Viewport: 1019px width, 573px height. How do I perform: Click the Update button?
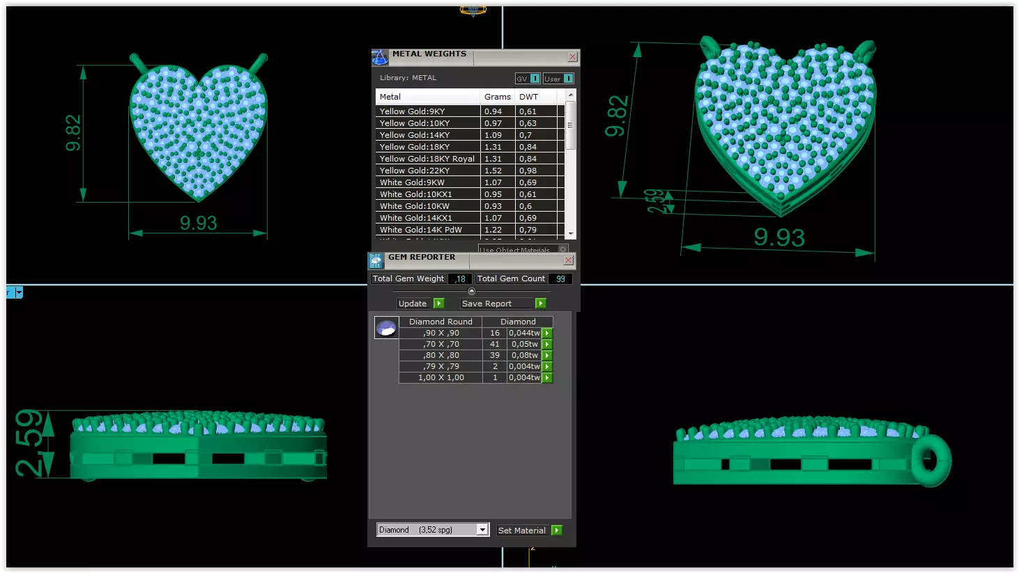coord(420,304)
